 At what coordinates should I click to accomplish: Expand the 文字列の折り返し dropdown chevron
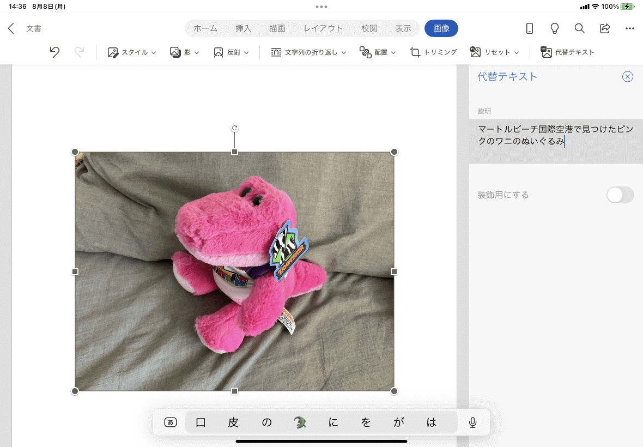[x=344, y=52]
